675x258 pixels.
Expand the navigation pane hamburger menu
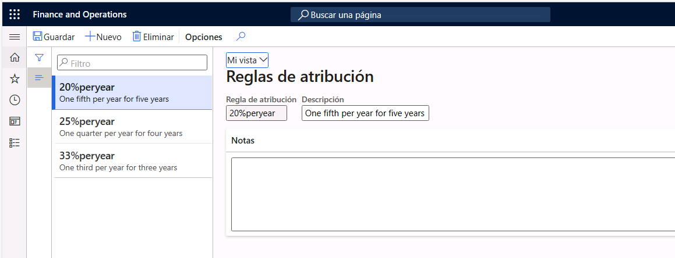click(14, 37)
